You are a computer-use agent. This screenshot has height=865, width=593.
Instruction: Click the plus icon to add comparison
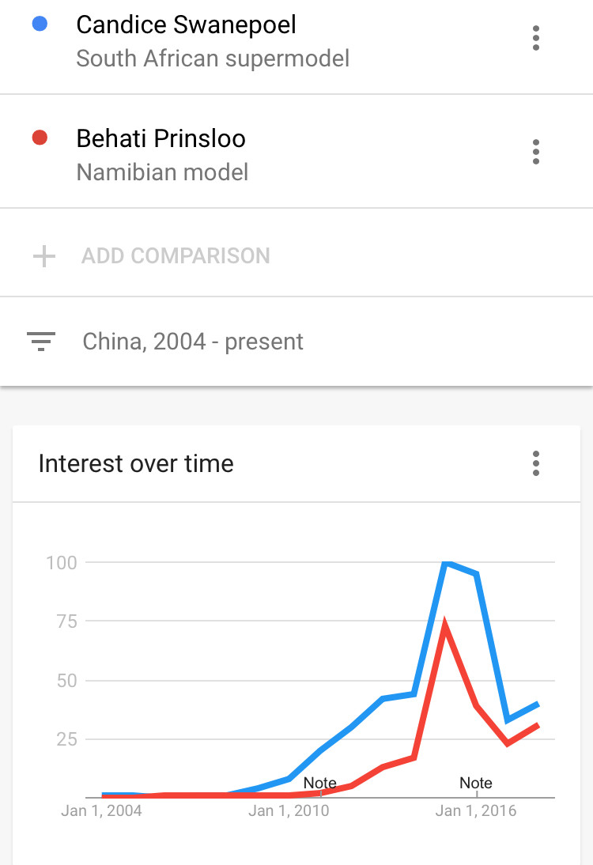[44, 256]
